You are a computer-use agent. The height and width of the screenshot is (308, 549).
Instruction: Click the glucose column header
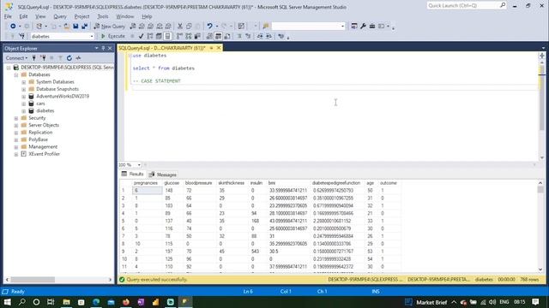pos(172,183)
